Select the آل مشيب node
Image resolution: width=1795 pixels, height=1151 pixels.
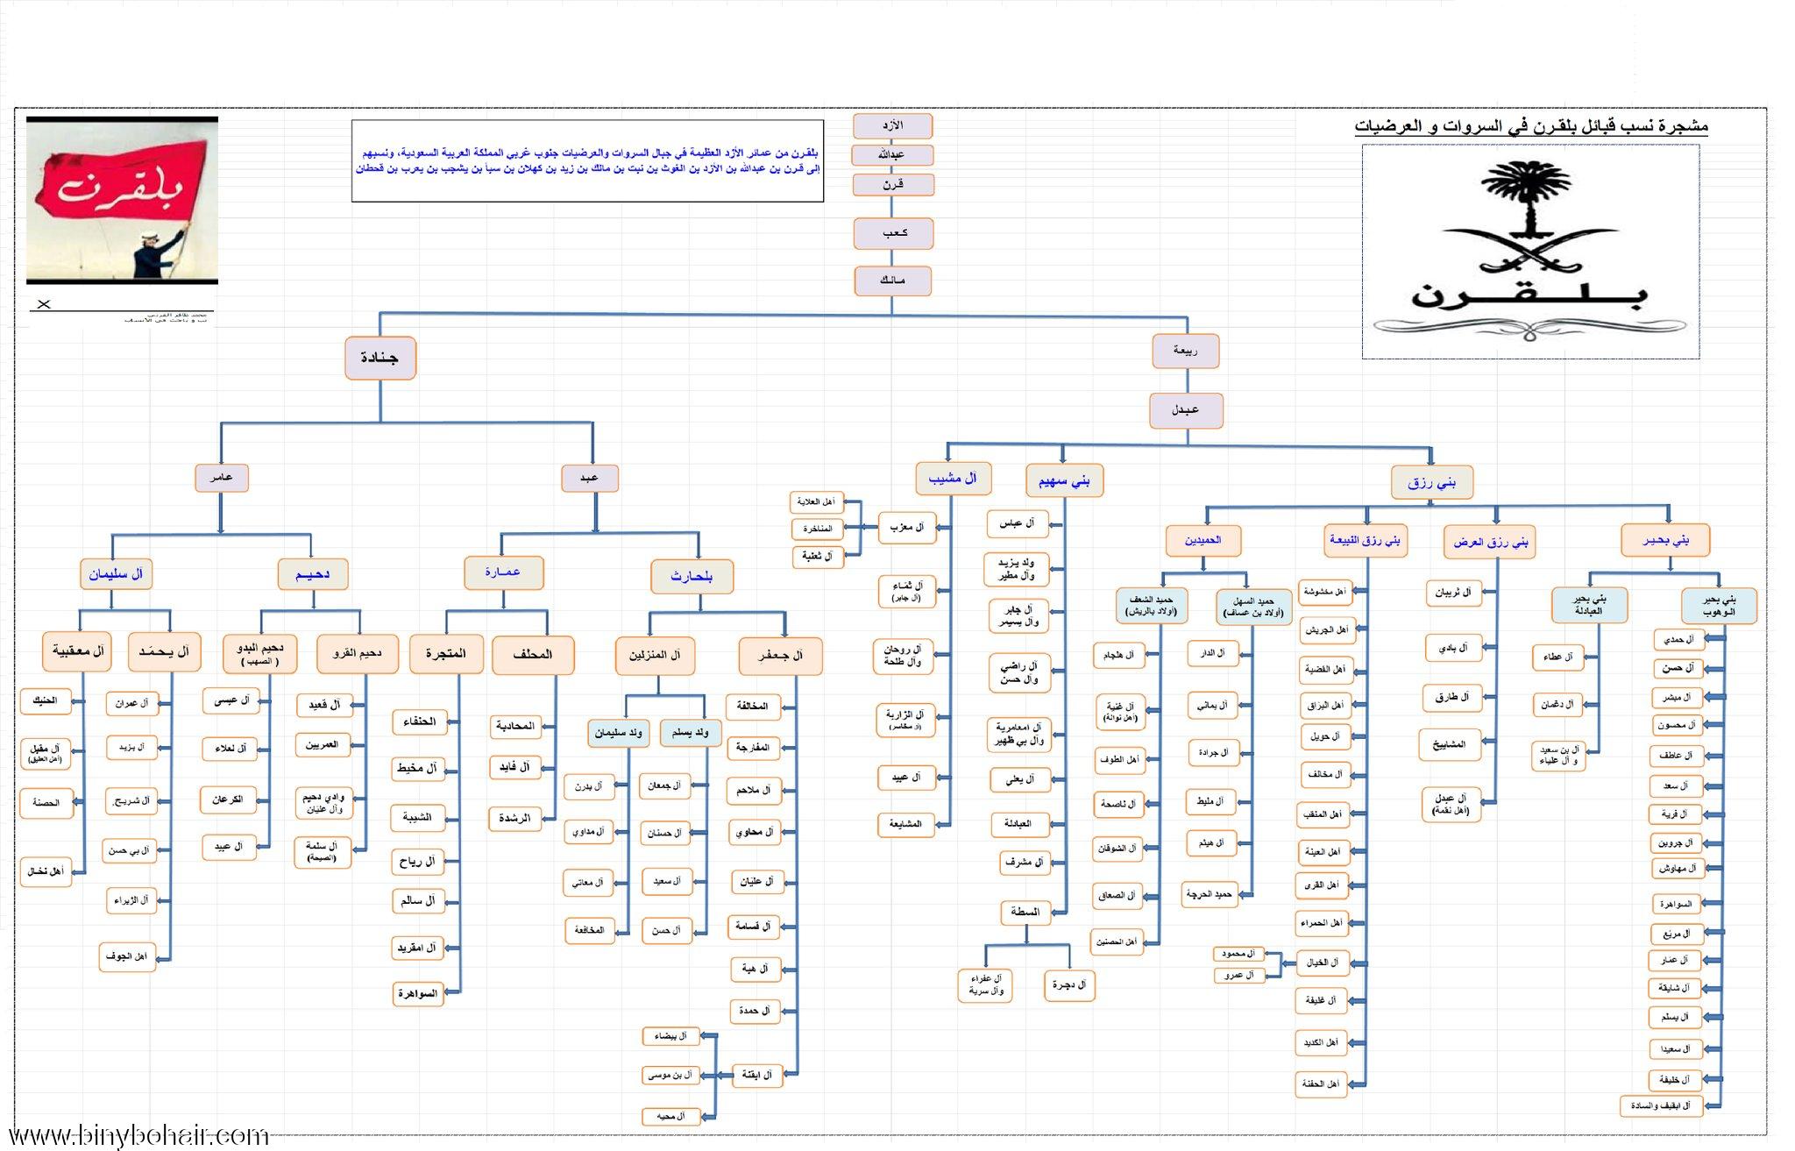[x=953, y=479]
